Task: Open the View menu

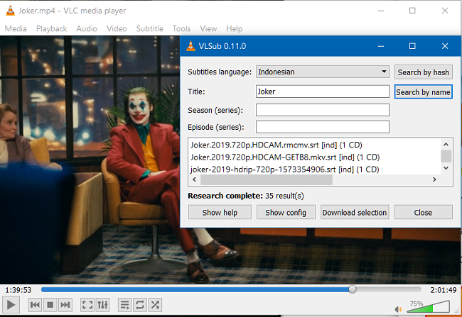Action: point(208,28)
